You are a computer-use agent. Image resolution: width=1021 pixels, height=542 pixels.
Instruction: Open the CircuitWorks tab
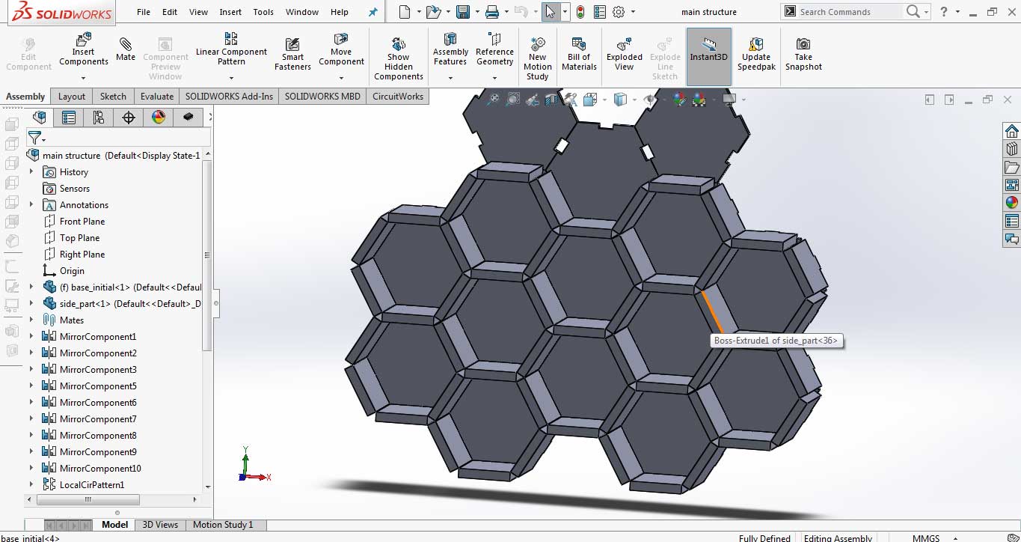coord(398,96)
